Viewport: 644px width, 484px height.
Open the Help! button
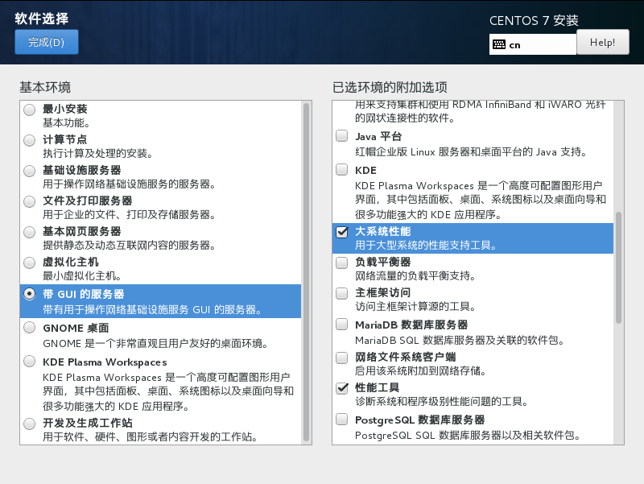click(x=602, y=42)
